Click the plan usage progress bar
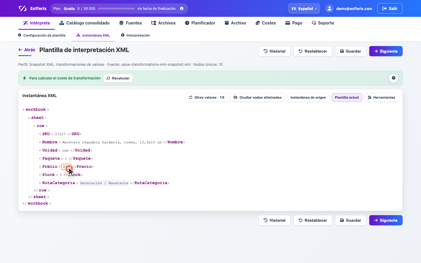Image resolution: width=421 pixels, height=263 pixels. 116,8
